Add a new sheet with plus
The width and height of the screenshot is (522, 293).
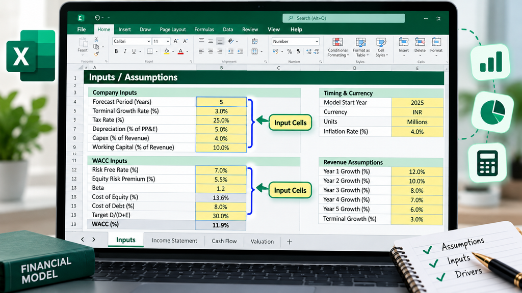(290, 242)
